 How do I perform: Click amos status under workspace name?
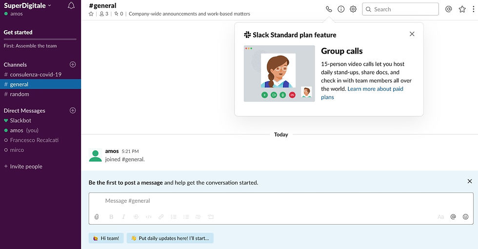(x=14, y=14)
